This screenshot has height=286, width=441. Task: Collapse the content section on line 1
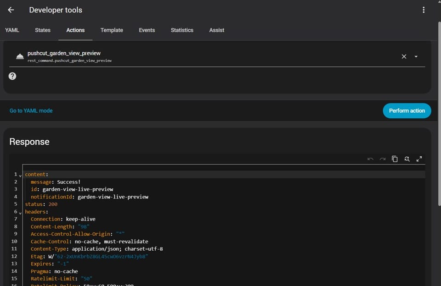(19, 175)
